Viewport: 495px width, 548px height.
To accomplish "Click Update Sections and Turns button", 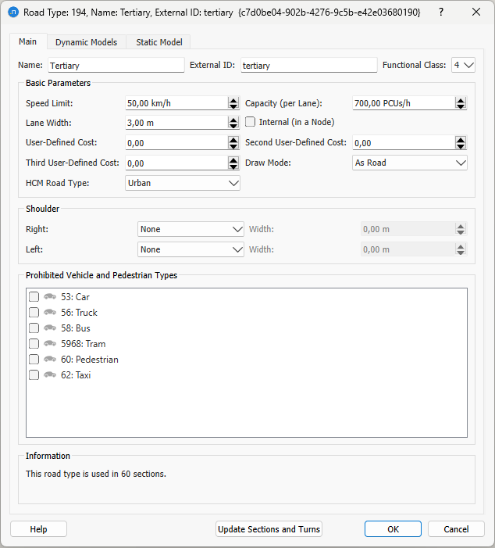I will [269, 528].
